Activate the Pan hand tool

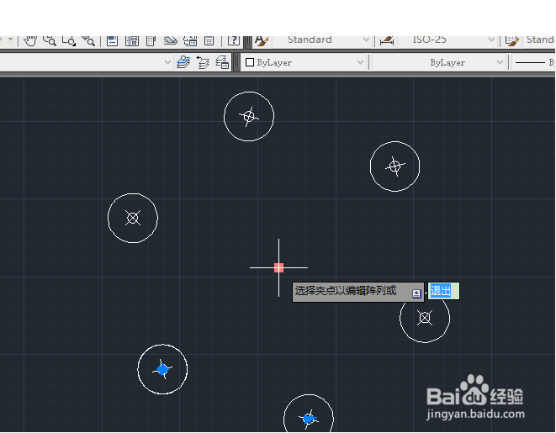pos(30,41)
